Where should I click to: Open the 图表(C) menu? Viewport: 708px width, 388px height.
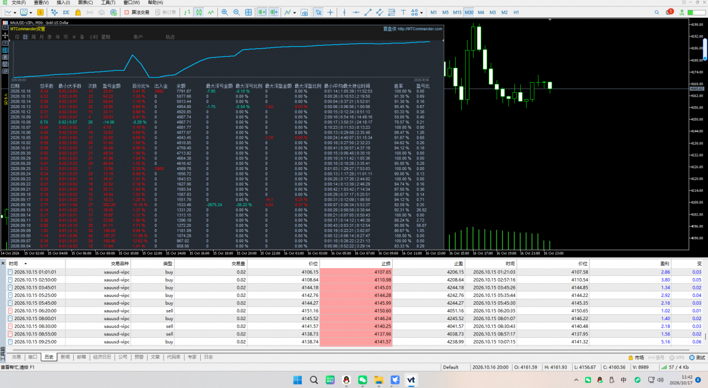pyautogui.click(x=86, y=3)
